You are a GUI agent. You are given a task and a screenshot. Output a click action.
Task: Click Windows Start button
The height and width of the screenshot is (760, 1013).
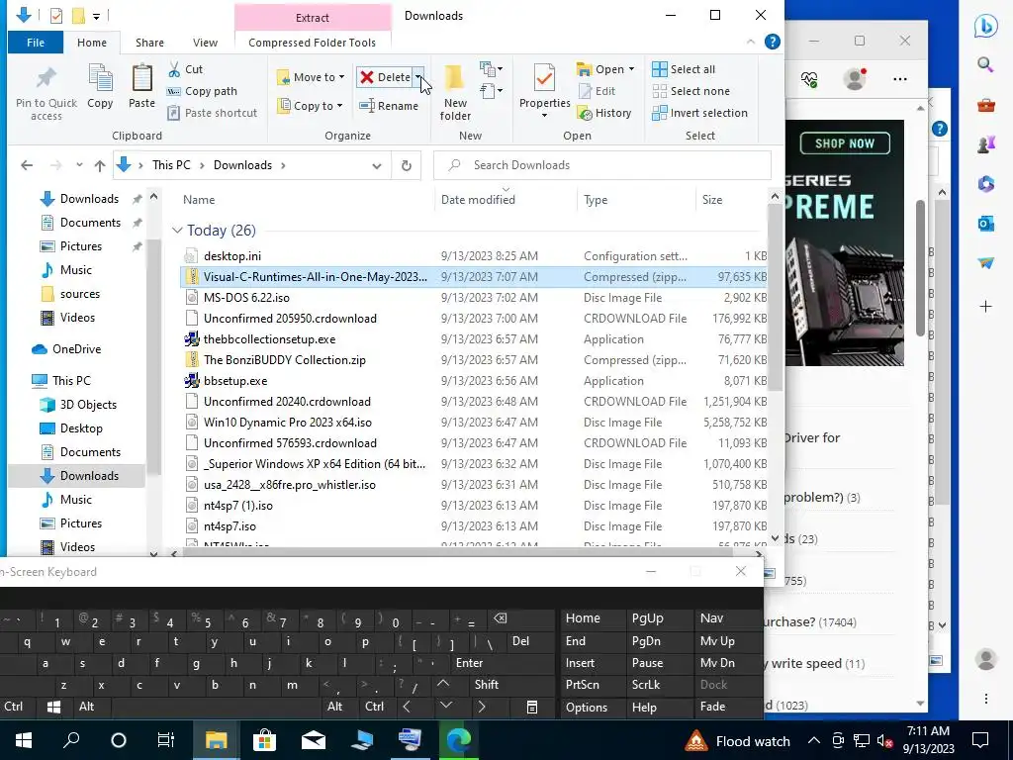(x=24, y=740)
